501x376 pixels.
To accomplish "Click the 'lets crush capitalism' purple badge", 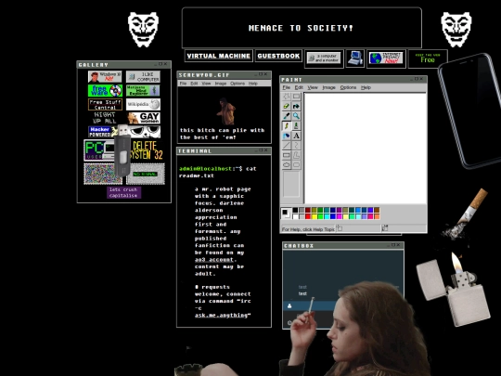I will coord(123,192).
